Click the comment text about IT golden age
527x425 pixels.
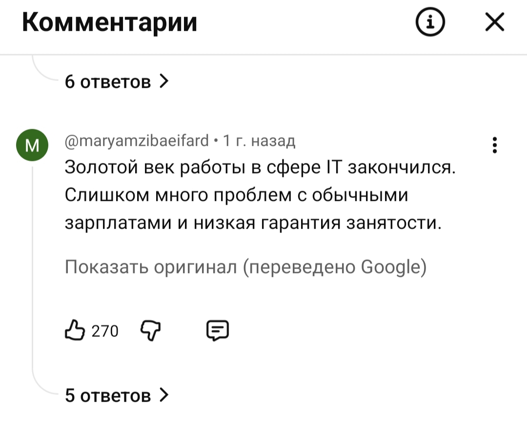point(260,195)
